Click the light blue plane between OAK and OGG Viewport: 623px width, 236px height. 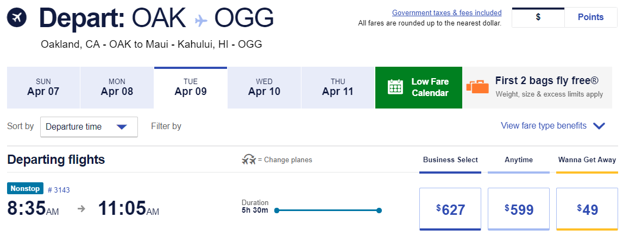click(x=201, y=20)
